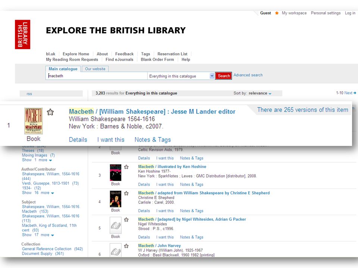
Task: Click the British Library red logo
Action: 23,34
